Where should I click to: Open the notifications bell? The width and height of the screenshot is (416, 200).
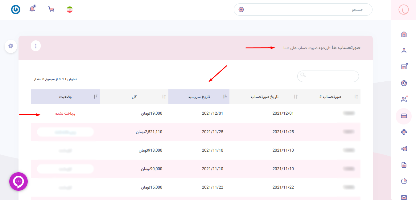point(32,9)
